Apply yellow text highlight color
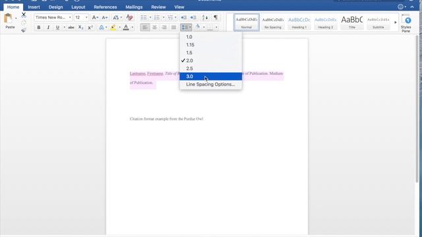 coord(113,28)
